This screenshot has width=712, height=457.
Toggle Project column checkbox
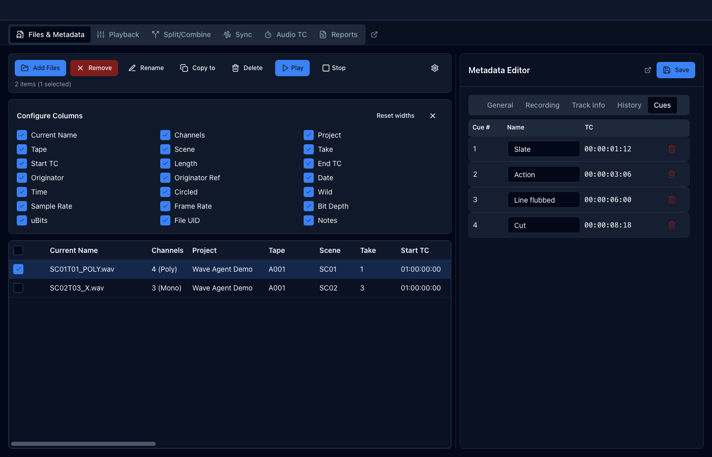309,135
